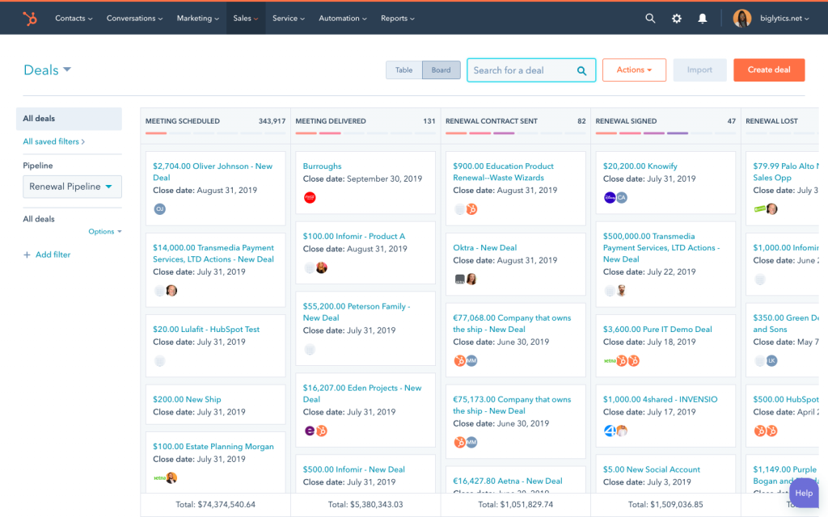Open the settings gear icon
This screenshot has width=828, height=517.
677,19
